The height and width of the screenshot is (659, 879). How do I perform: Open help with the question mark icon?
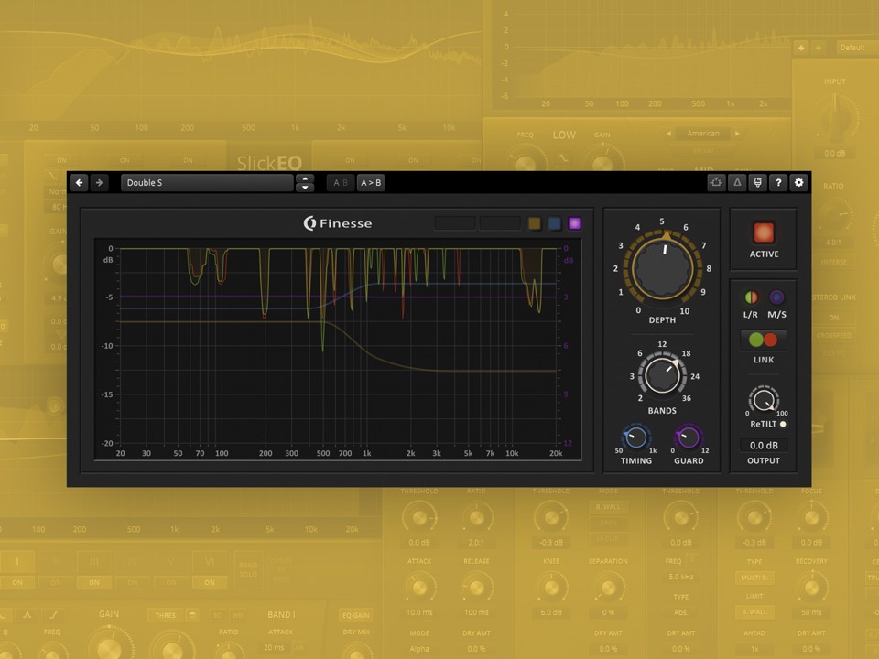pyautogui.click(x=778, y=183)
